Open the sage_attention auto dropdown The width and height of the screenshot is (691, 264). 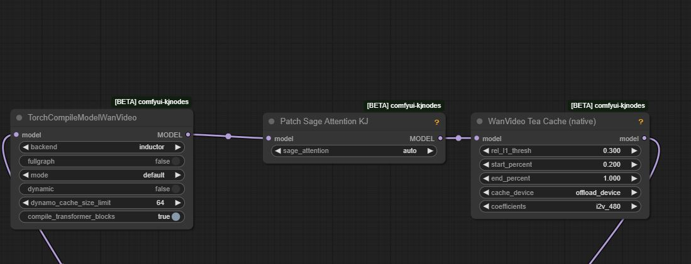pyautogui.click(x=354, y=151)
